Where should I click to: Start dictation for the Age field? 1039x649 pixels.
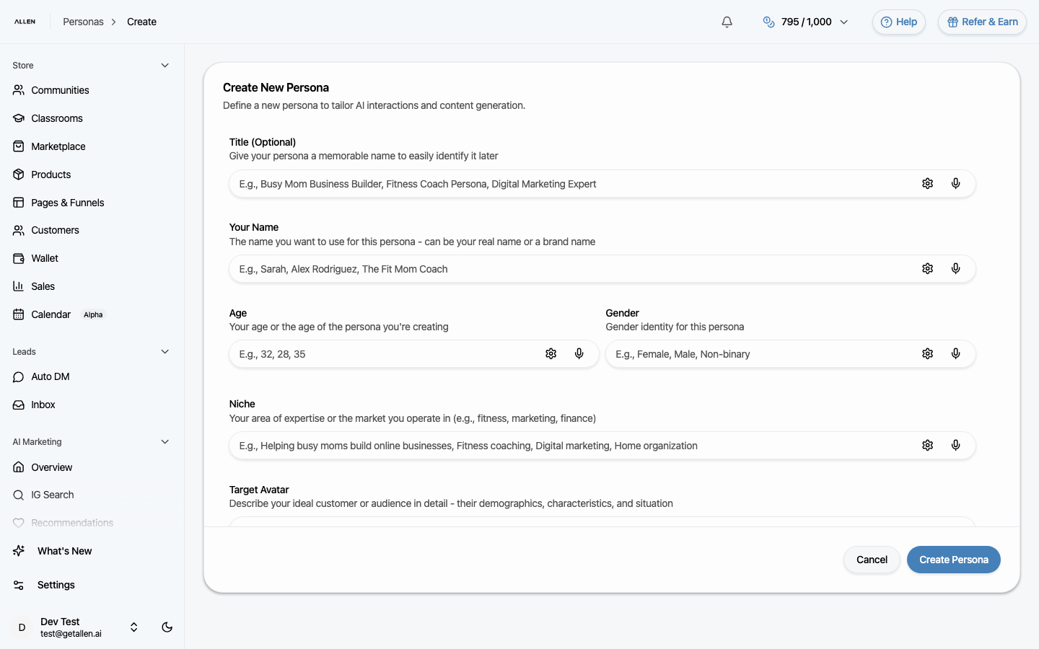(x=579, y=353)
